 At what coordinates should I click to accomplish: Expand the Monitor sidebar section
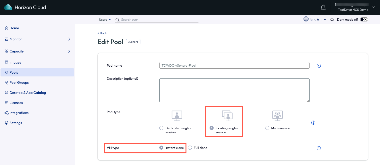coord(69,39)
